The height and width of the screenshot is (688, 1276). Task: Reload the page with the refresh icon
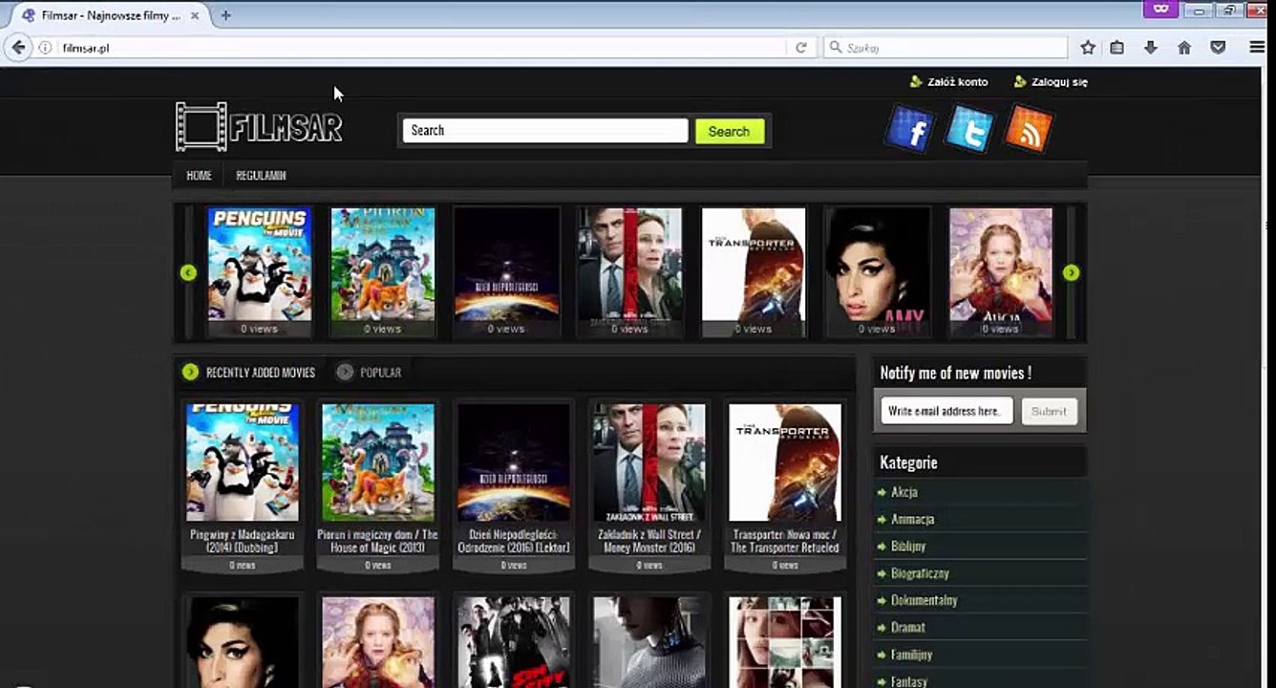pos(801,48)
